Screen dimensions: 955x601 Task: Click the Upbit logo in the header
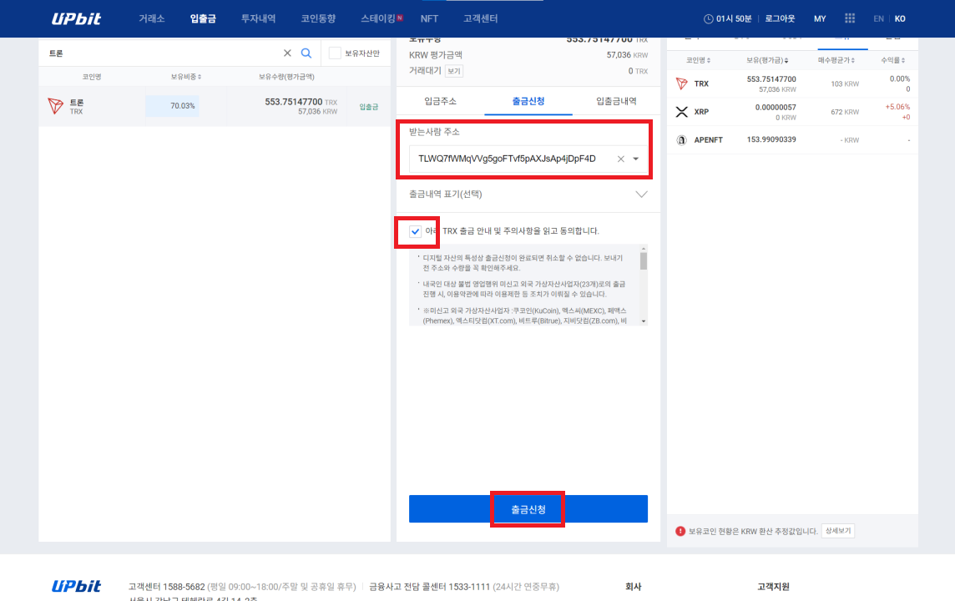pos(76,19)
